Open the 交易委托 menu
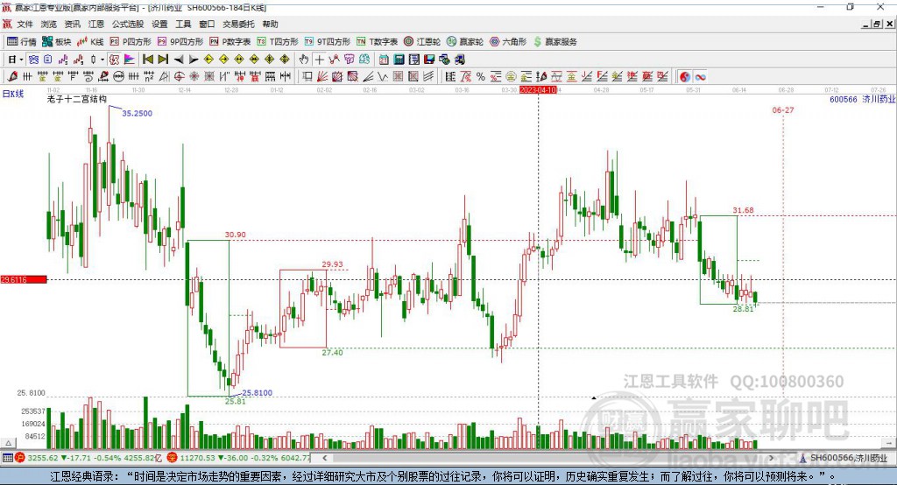This screenshot has width=897, height=485. tap(238, 24)
